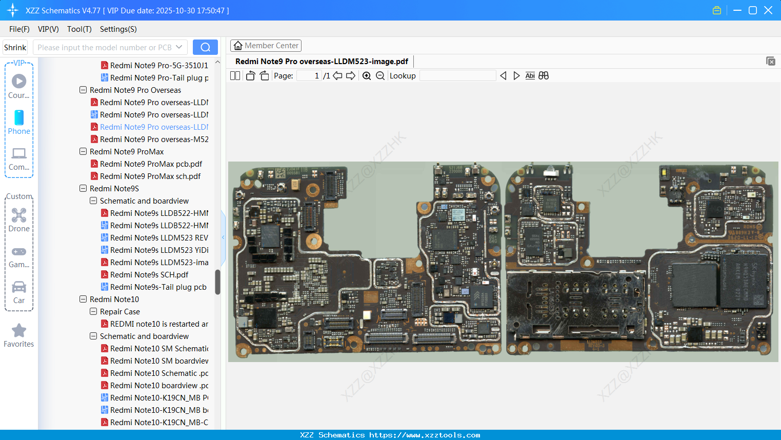
Task: Collapse the Redmi Note9 Pro Overseas folder
Action: pos(83,90)
